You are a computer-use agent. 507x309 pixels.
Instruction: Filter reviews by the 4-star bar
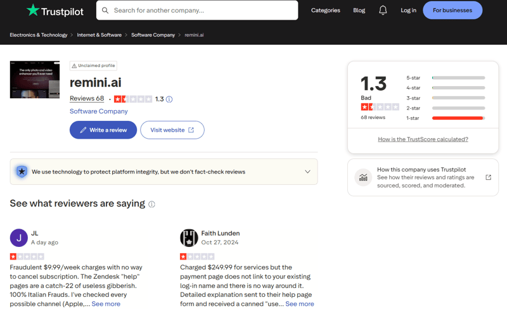[458, 88]
